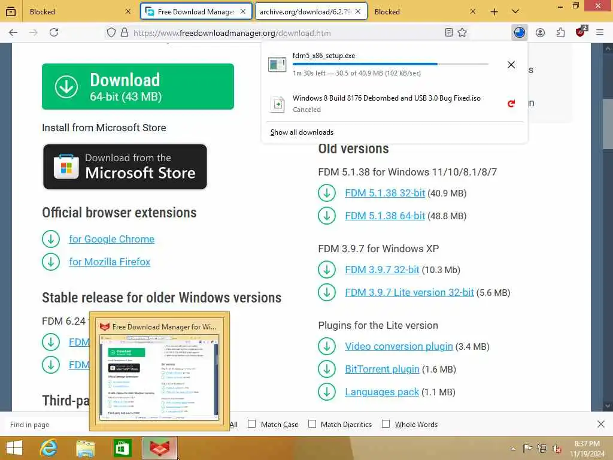Screen dimensions: 613x460
Task: Click the Windows Start button
Action: [14, 448]
